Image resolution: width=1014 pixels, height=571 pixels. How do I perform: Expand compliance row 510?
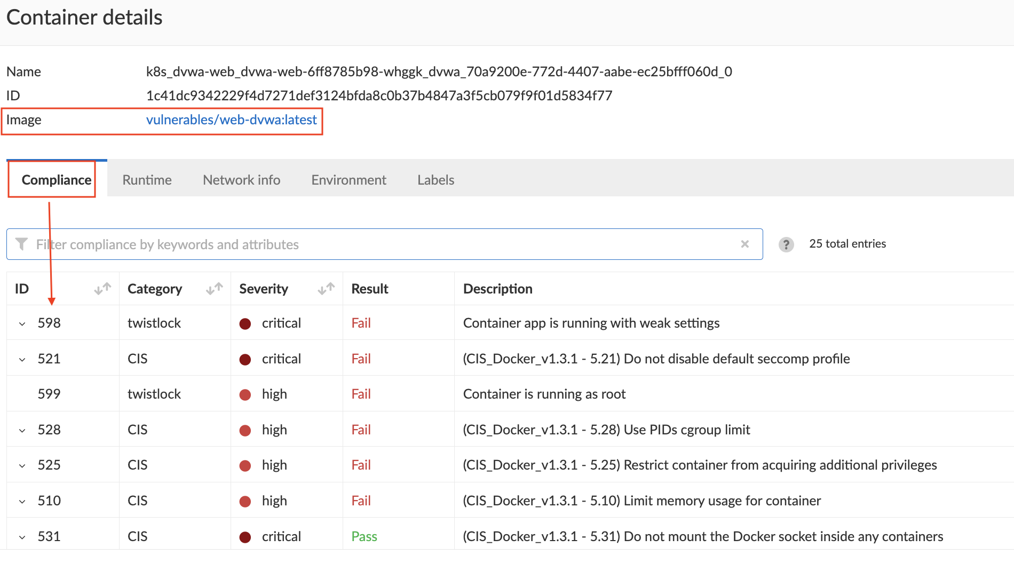pyautogui.click(x=22, y=501)
